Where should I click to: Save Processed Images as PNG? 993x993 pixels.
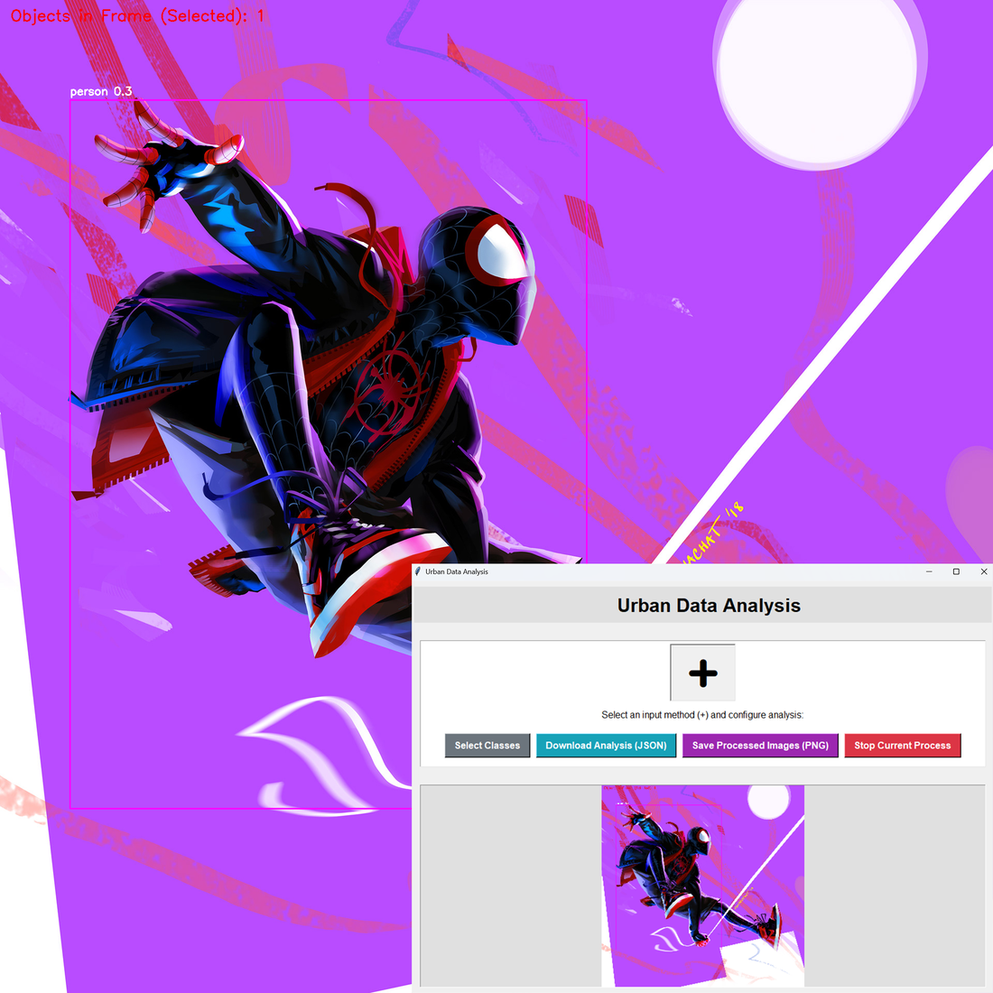(x=760, y=746)
